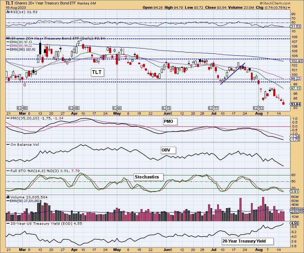Click the Chg -0.74 (-0.78%) header value
This screenshot has height=253, width=304.
(x=272, y=7)
